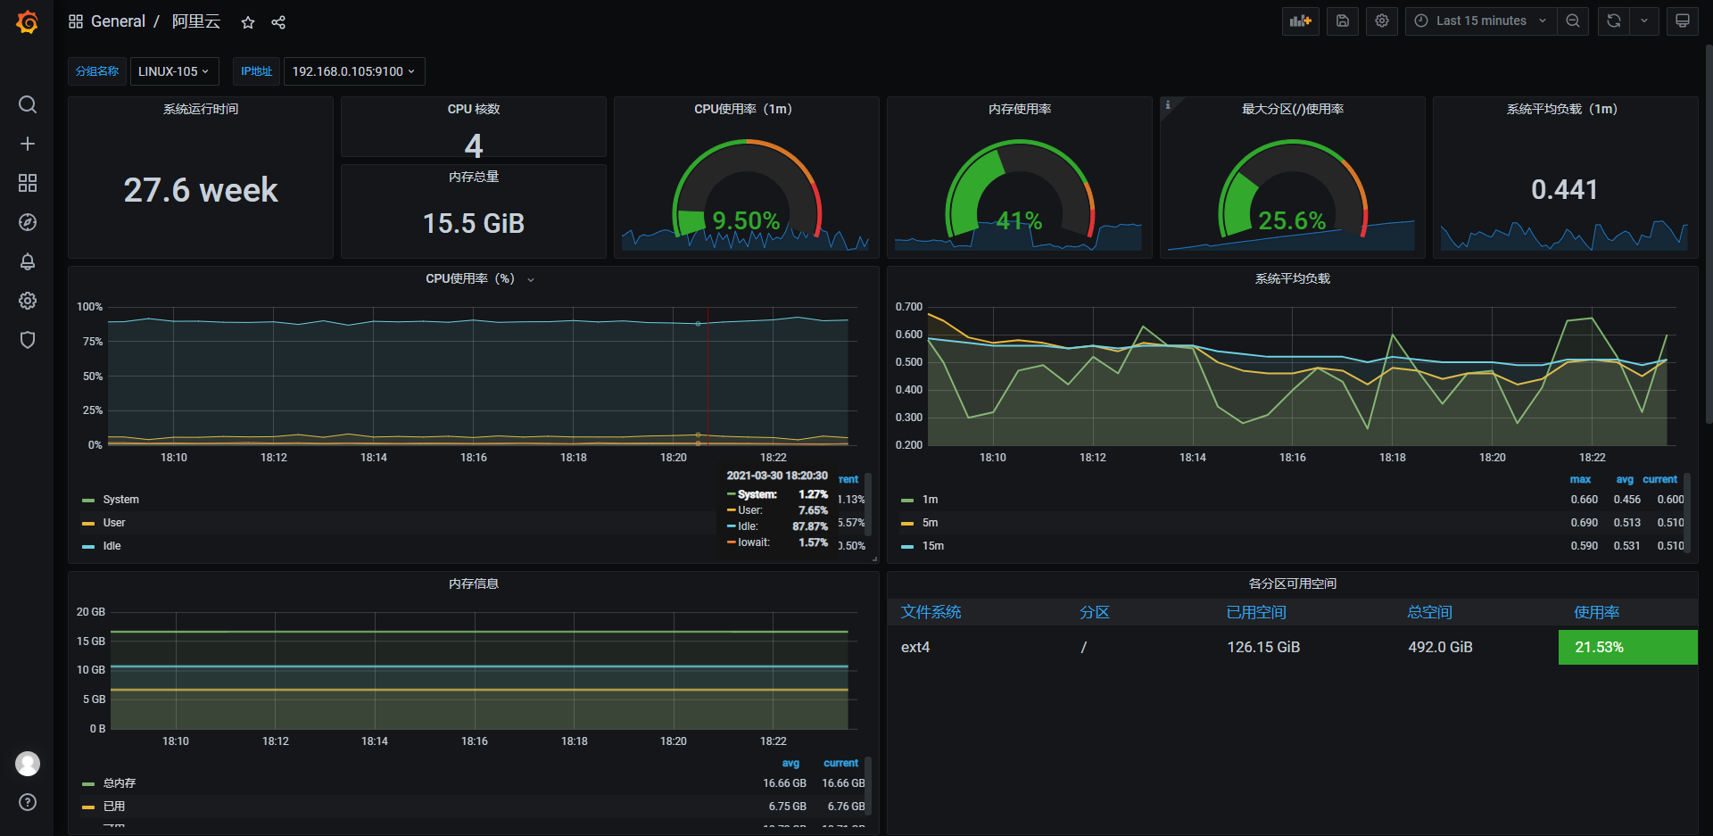Open the Last 15 minutes time picker

coord(1481,21)
